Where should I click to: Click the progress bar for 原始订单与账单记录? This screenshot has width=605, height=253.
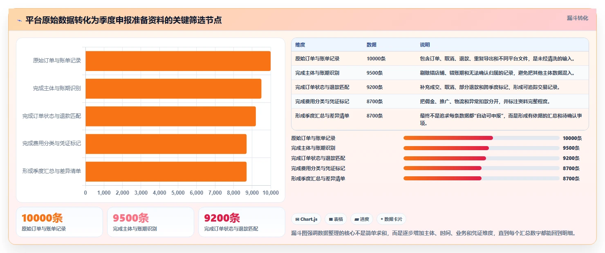481,138
